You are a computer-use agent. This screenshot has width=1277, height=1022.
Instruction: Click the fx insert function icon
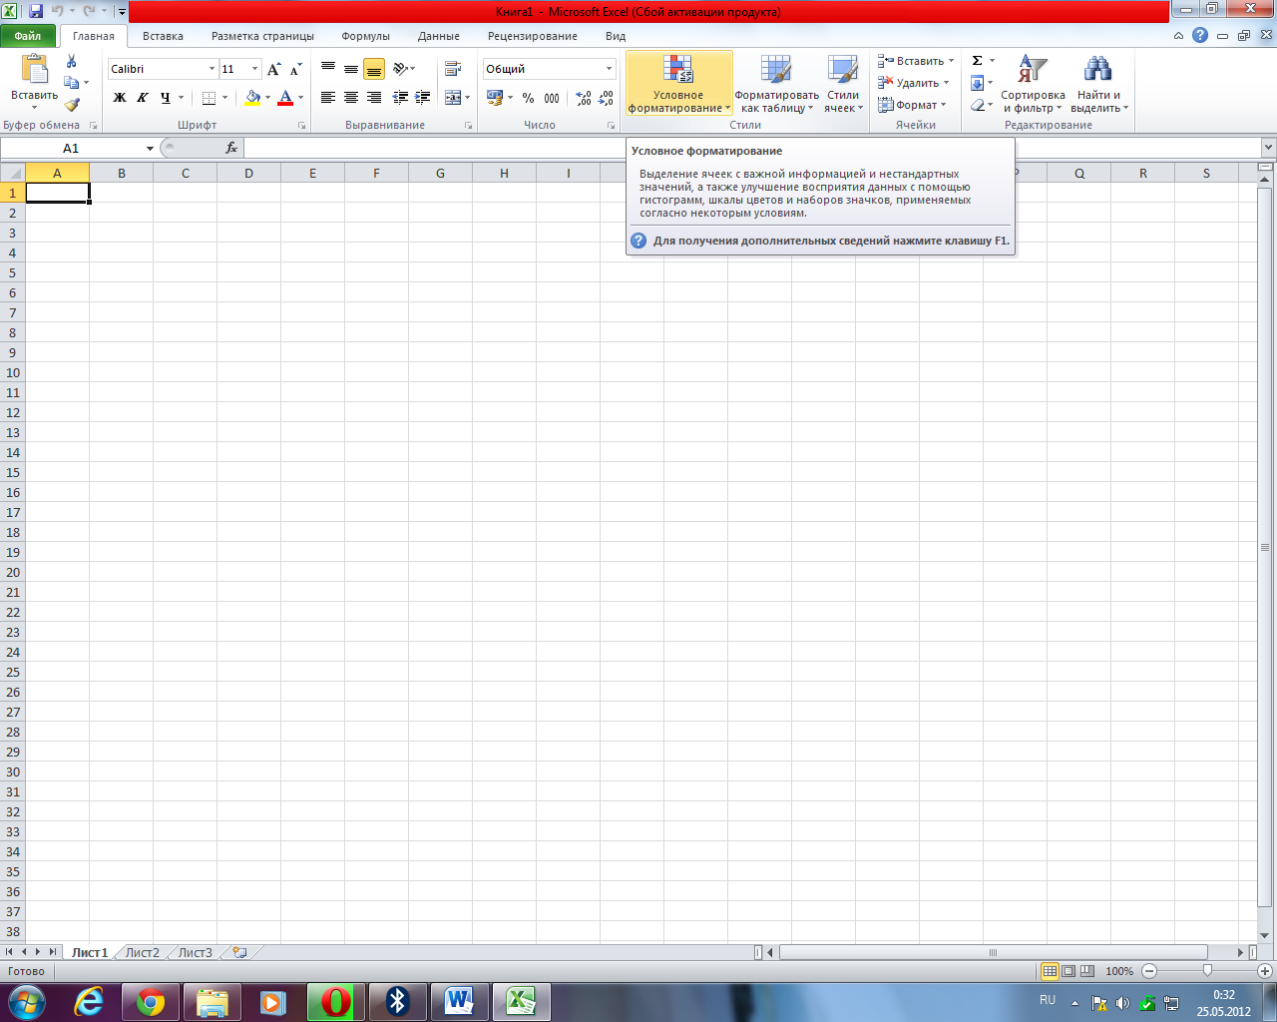click(x=231, y=148)
